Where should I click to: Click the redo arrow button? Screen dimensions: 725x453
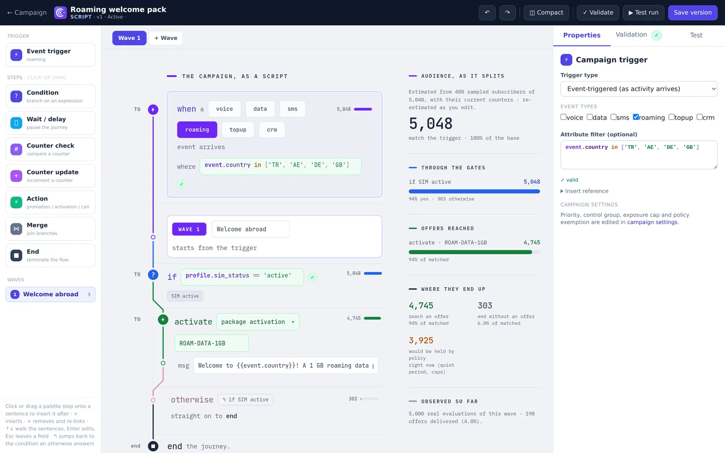pyautogui.click(x=507, y=13)
